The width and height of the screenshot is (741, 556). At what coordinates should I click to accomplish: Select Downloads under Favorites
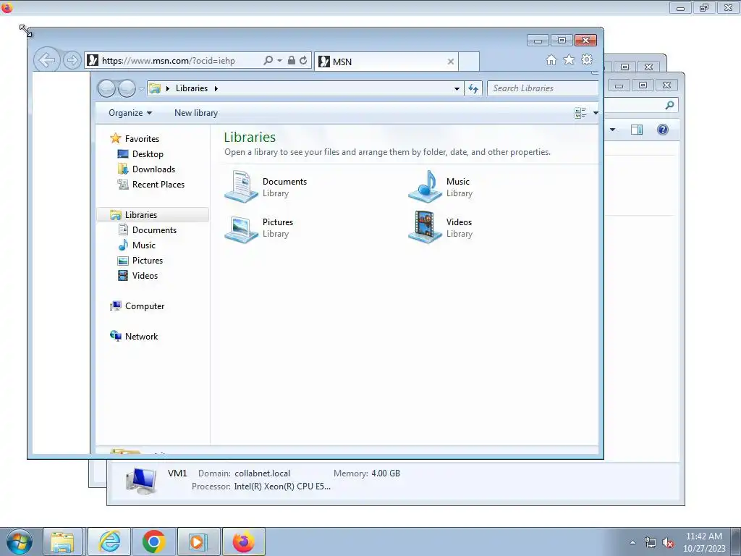point(153,169)
